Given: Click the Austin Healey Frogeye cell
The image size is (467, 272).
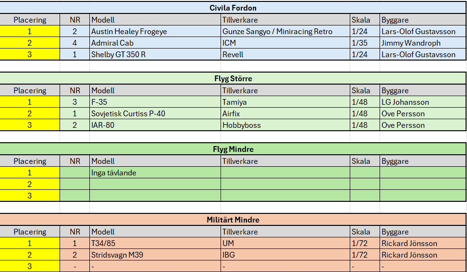Looking at the screenshot, I should tap(129, 31).
